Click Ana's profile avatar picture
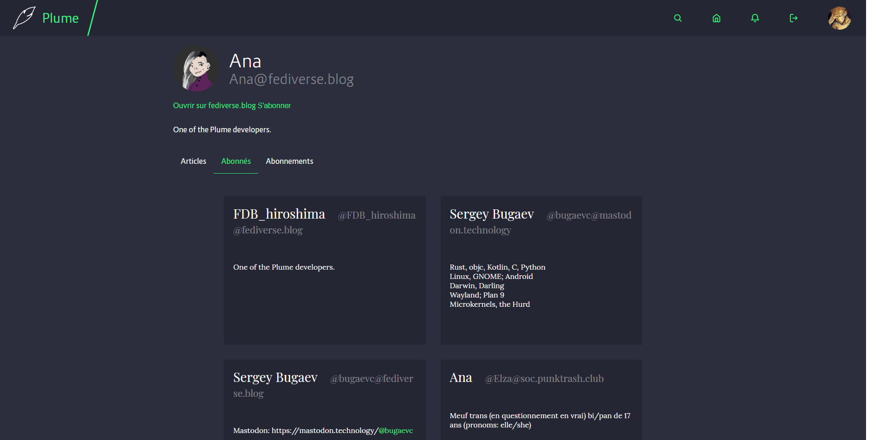The image size is (873, 440). point(196,68)
